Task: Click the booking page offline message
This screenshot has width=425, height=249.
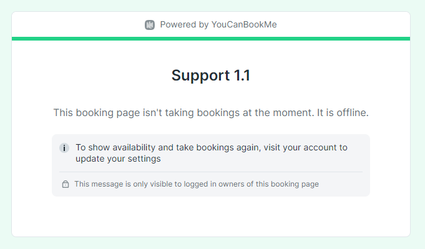Action: [x=211, y=112]
